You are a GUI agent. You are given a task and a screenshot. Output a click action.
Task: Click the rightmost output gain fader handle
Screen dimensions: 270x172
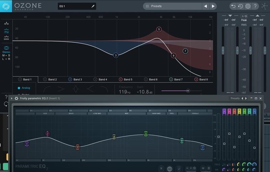pyautogui.click(x=265, y=50)
